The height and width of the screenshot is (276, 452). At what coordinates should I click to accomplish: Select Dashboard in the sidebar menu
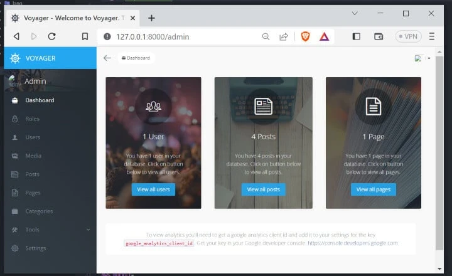tap(39, 100)
